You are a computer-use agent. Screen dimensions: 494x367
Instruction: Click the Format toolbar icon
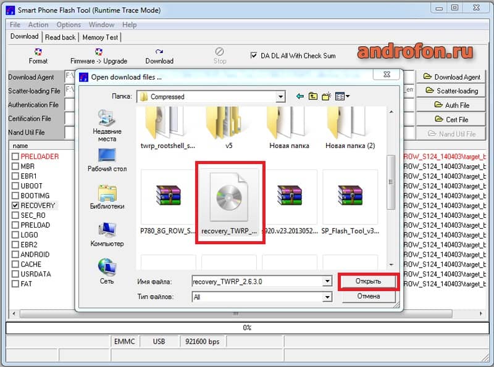click(x=38, y=52)
